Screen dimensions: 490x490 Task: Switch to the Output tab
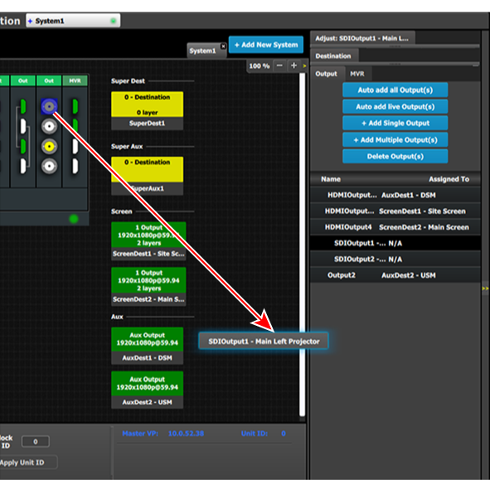tap(326, 74)
